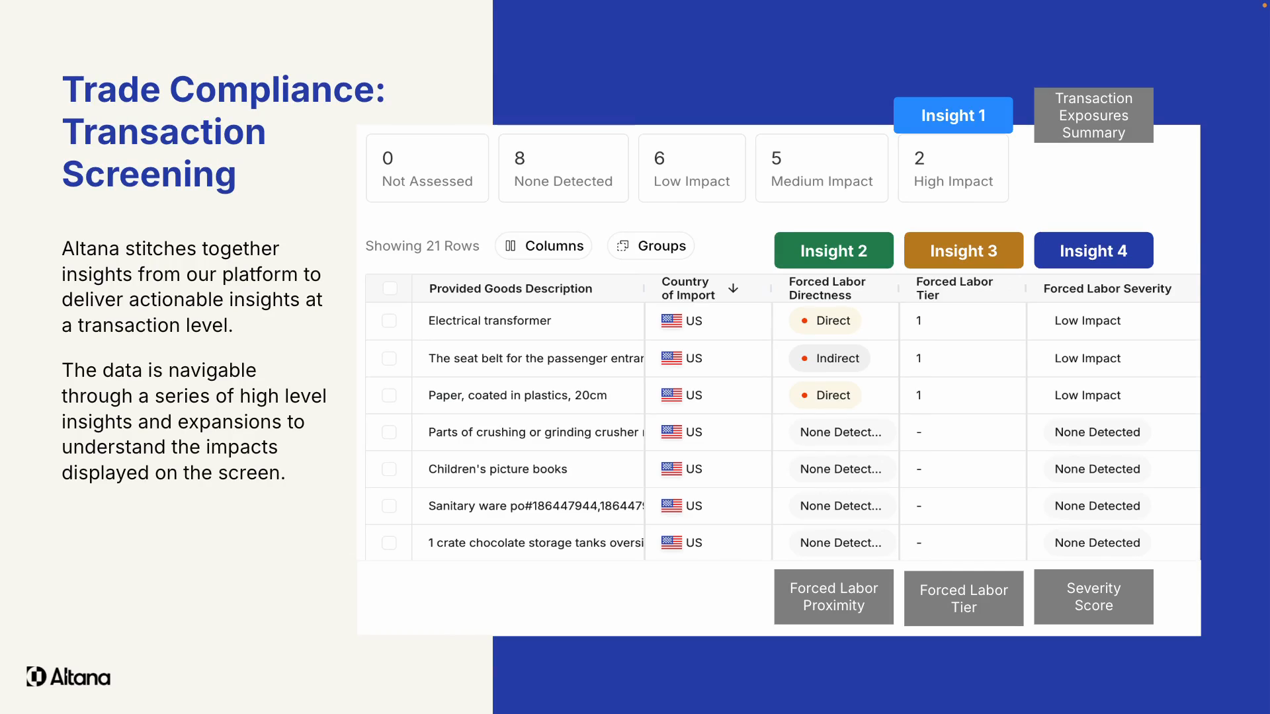Click the orange Insight 3 label
The width and height of the screenshot is (1270, 714).
tap(963, 251)
